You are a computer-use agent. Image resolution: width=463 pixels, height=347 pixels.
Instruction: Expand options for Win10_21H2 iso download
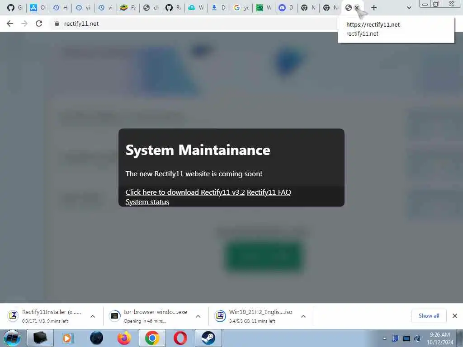click(x=303, y=316)
